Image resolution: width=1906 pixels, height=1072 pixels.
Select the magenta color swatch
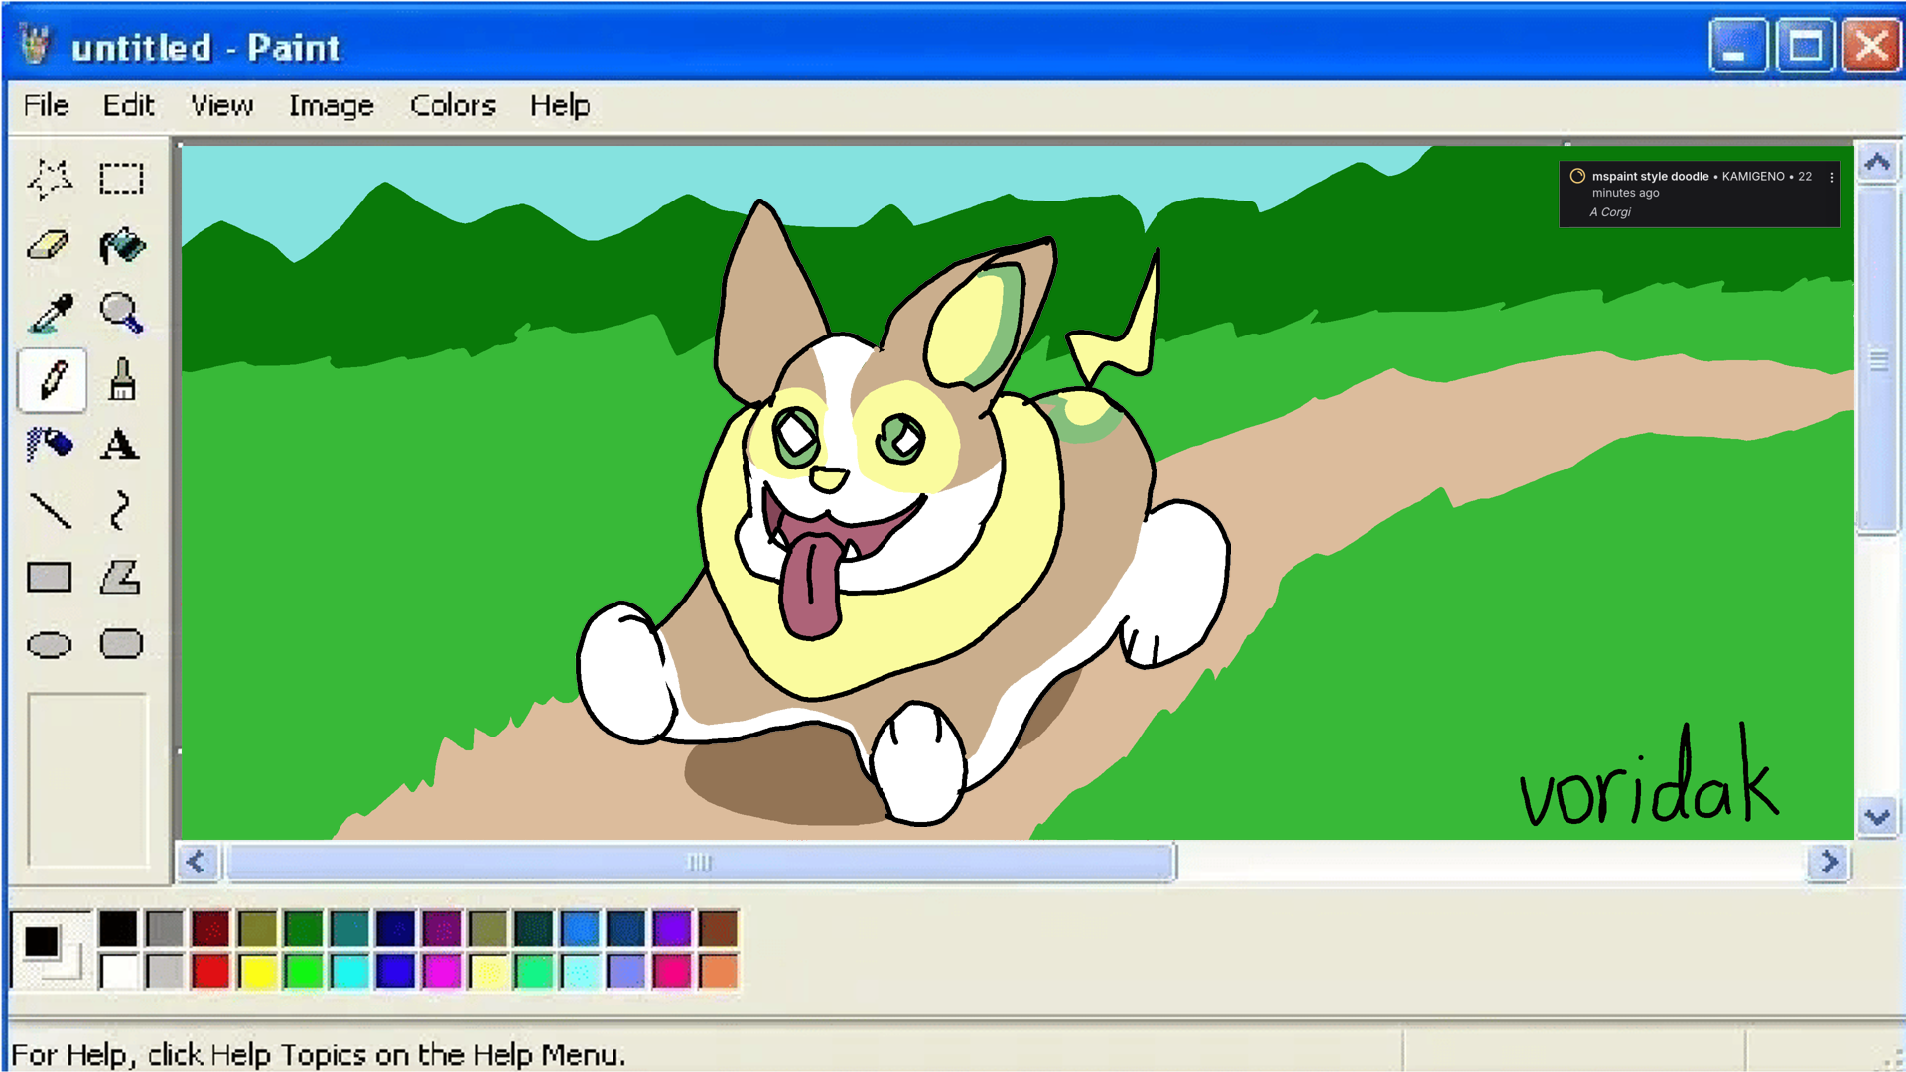pos(442,971)
